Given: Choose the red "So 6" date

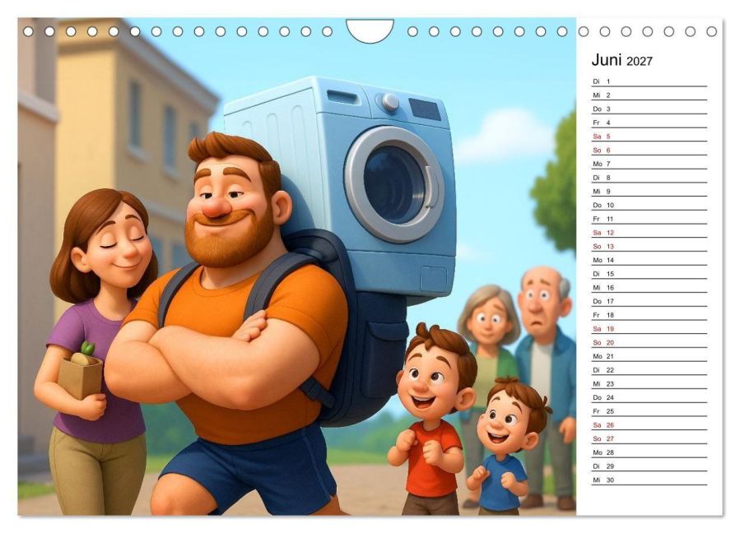Looking at the screenshot, I should click(649, 150).
